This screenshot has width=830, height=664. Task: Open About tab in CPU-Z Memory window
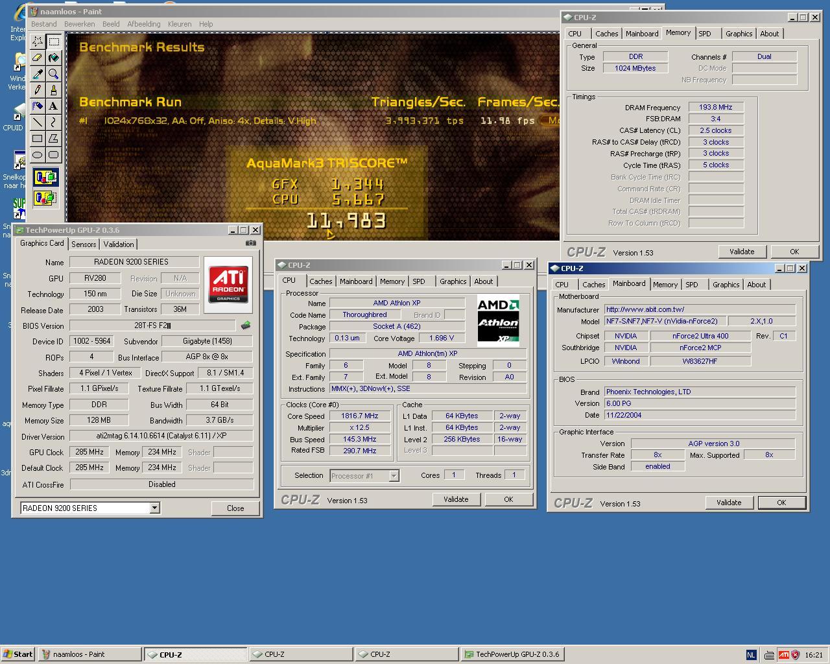click(x=770, y=34)
